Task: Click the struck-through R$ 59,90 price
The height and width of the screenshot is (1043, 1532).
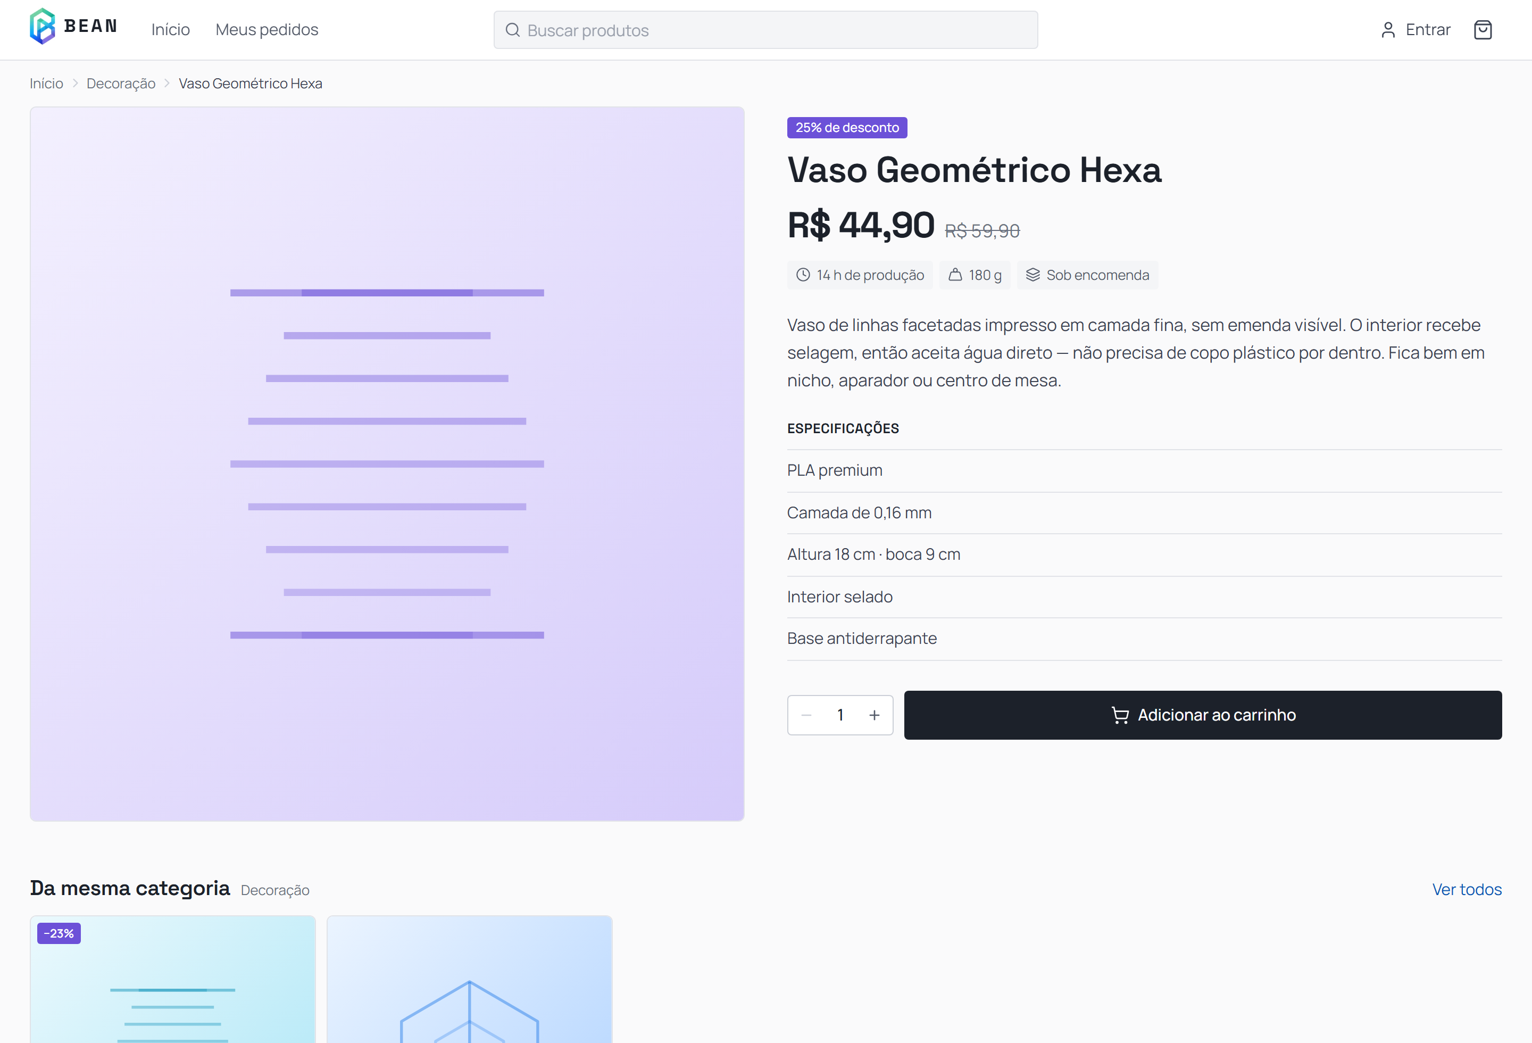Action: tap(981, 231)
